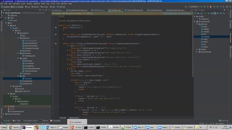Open Search Everywhere magnifier icon

coord(230,7)
